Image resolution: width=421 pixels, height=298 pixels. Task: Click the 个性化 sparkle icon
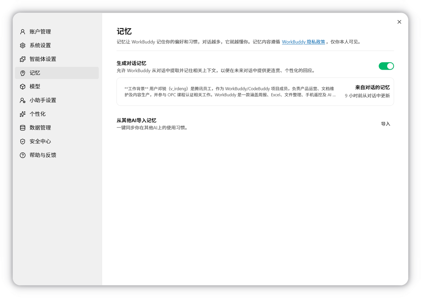[x=23, y=114]
